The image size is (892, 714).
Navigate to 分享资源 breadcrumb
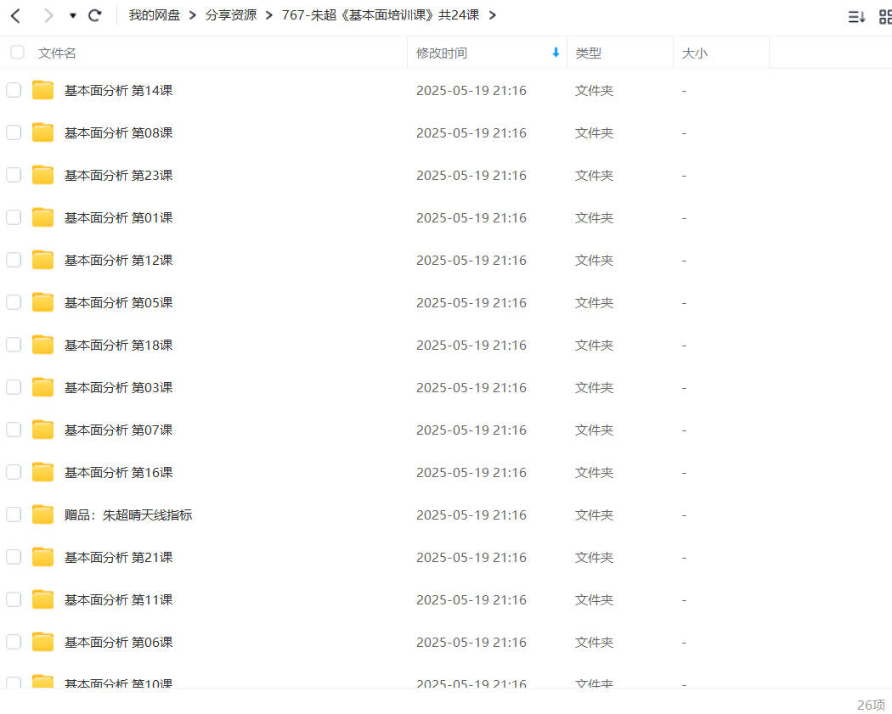231,15
